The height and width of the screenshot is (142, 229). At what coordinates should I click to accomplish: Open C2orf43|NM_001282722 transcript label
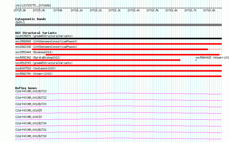[31, 98]
